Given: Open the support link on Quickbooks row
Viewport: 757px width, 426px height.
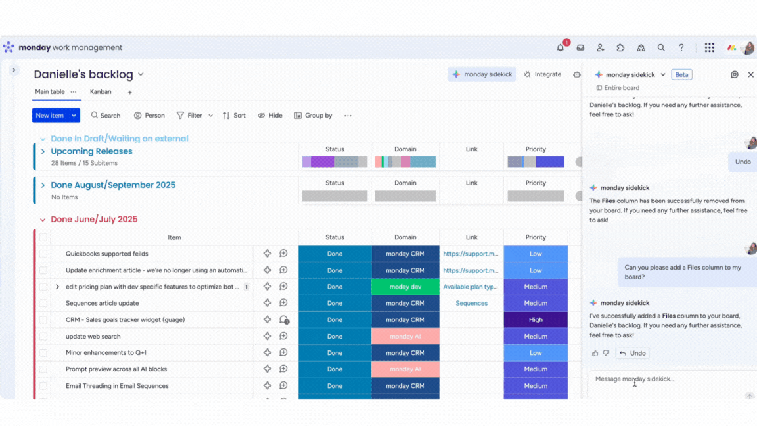Looking at the screenshot, I should point(470,254).
